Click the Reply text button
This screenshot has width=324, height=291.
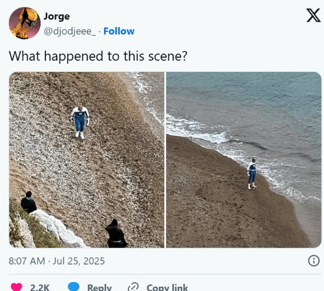100,287
